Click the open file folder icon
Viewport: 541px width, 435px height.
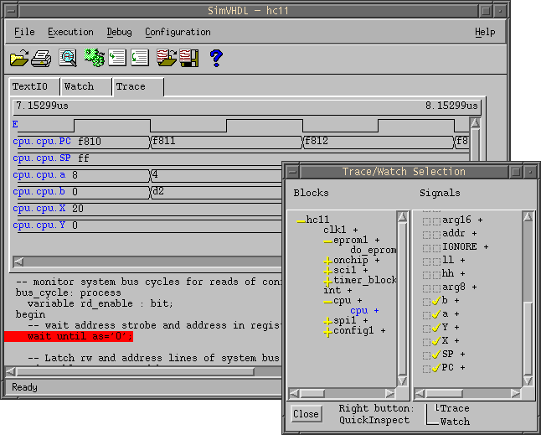(18, 58)
